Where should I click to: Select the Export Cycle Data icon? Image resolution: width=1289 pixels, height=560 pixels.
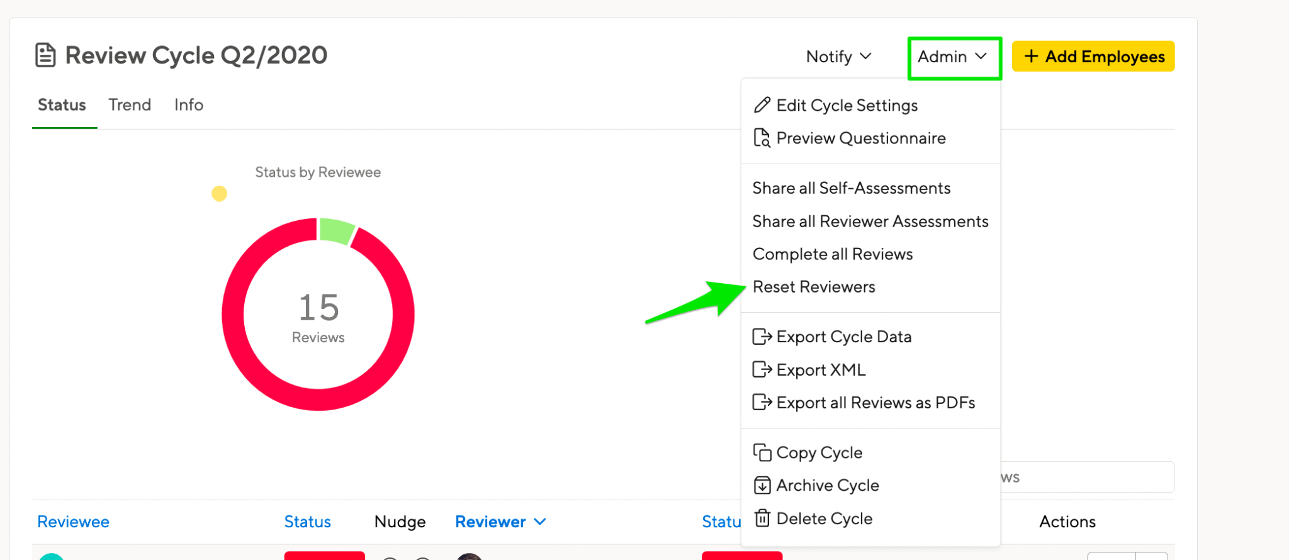point(762,337)
